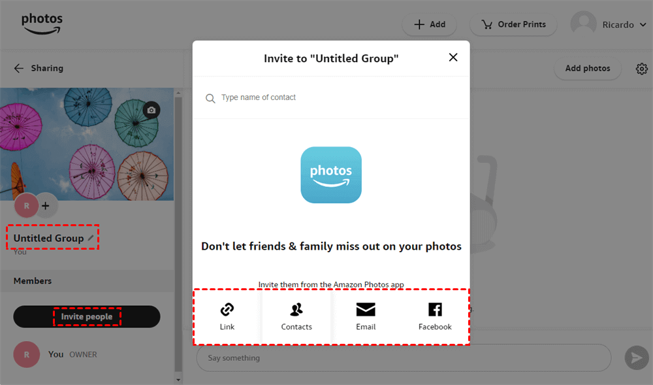Viewport: 653px width, 385px height.
Task: Go back using the Sharing arrow
Action: (x=19, y=69)
